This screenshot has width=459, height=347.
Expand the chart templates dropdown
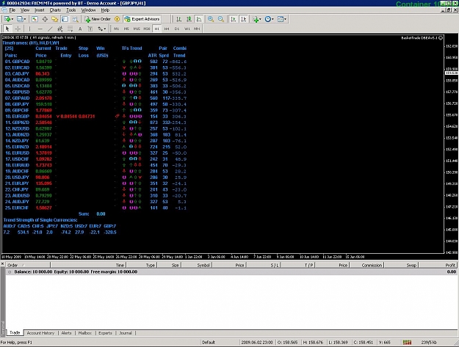[x=282, y=19]
